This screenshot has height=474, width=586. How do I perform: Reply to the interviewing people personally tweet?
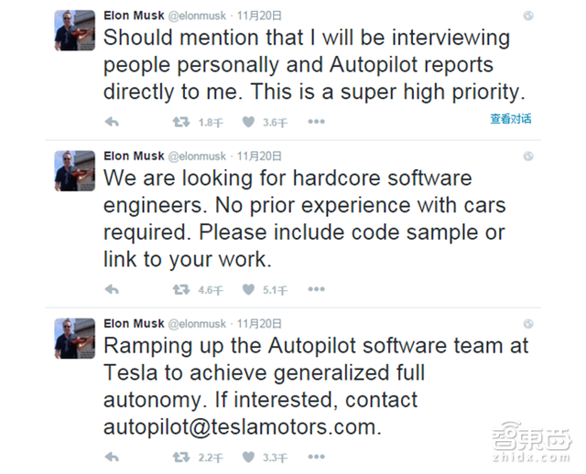pos(112,122)
